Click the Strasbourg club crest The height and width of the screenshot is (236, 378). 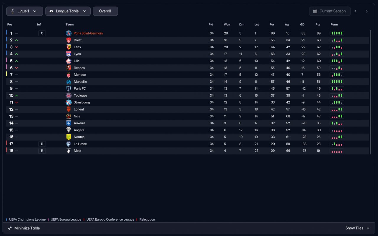click(69, 102)
